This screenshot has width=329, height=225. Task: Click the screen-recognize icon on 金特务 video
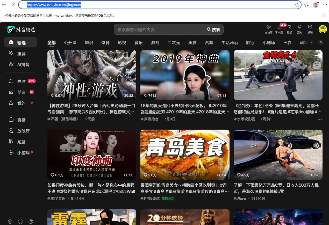317,65
